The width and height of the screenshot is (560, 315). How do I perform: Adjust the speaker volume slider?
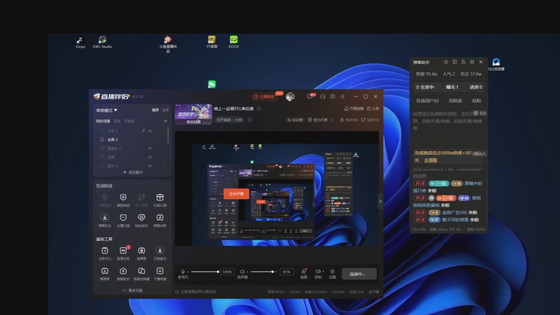pyautogui.click(x=264, y=272)
